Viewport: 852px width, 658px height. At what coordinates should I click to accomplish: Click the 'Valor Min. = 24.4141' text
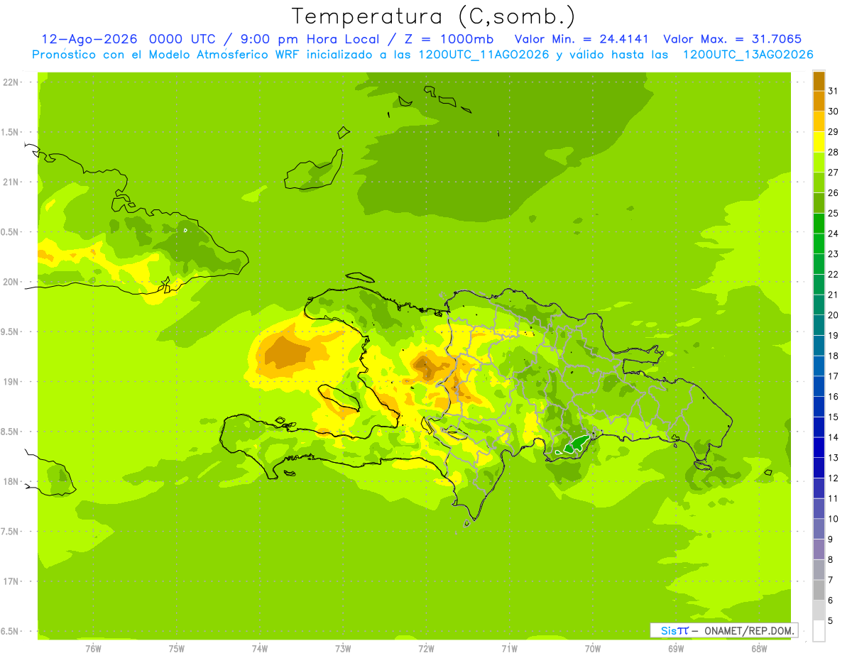point(581,39)
